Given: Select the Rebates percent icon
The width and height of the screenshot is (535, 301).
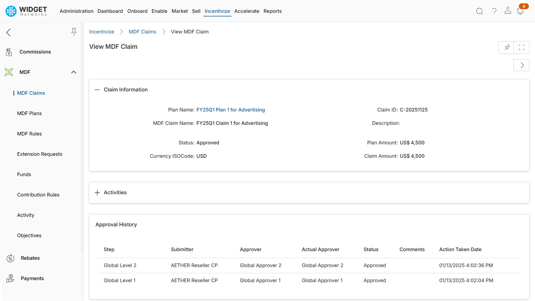Looking at the screenshot, I should coord(10,258).
